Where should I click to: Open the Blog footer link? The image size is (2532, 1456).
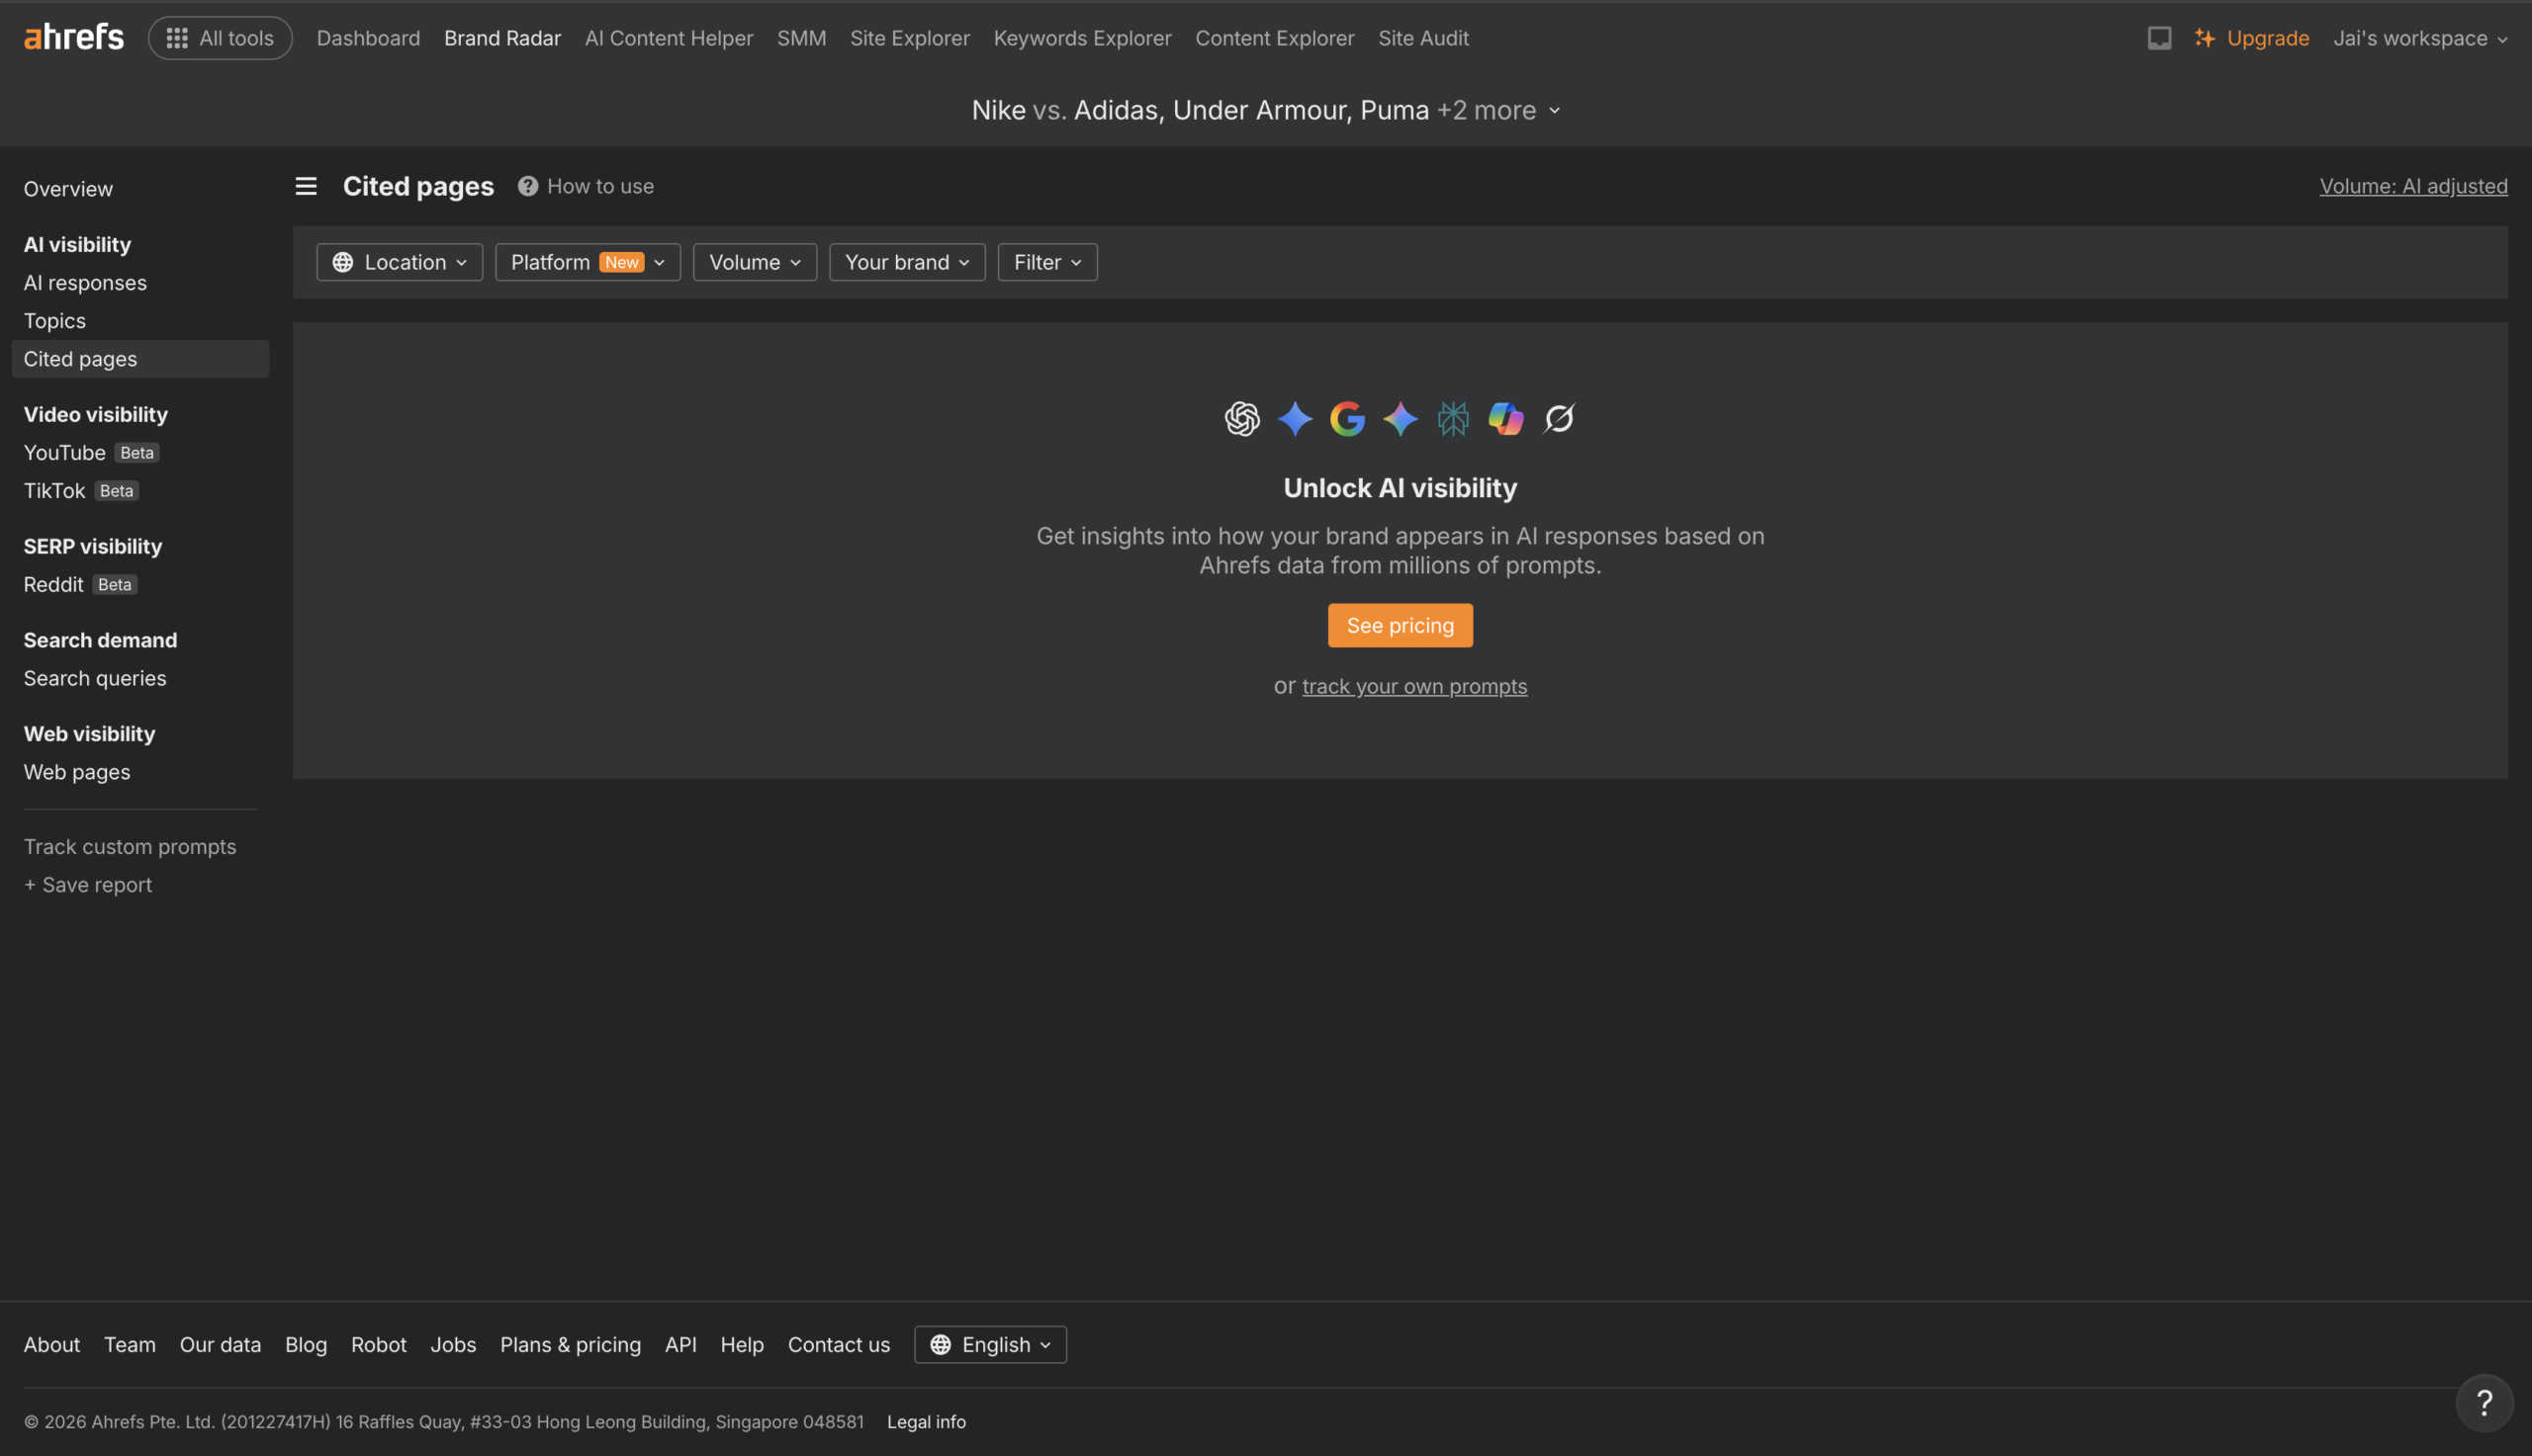[x=307, y=1345]
